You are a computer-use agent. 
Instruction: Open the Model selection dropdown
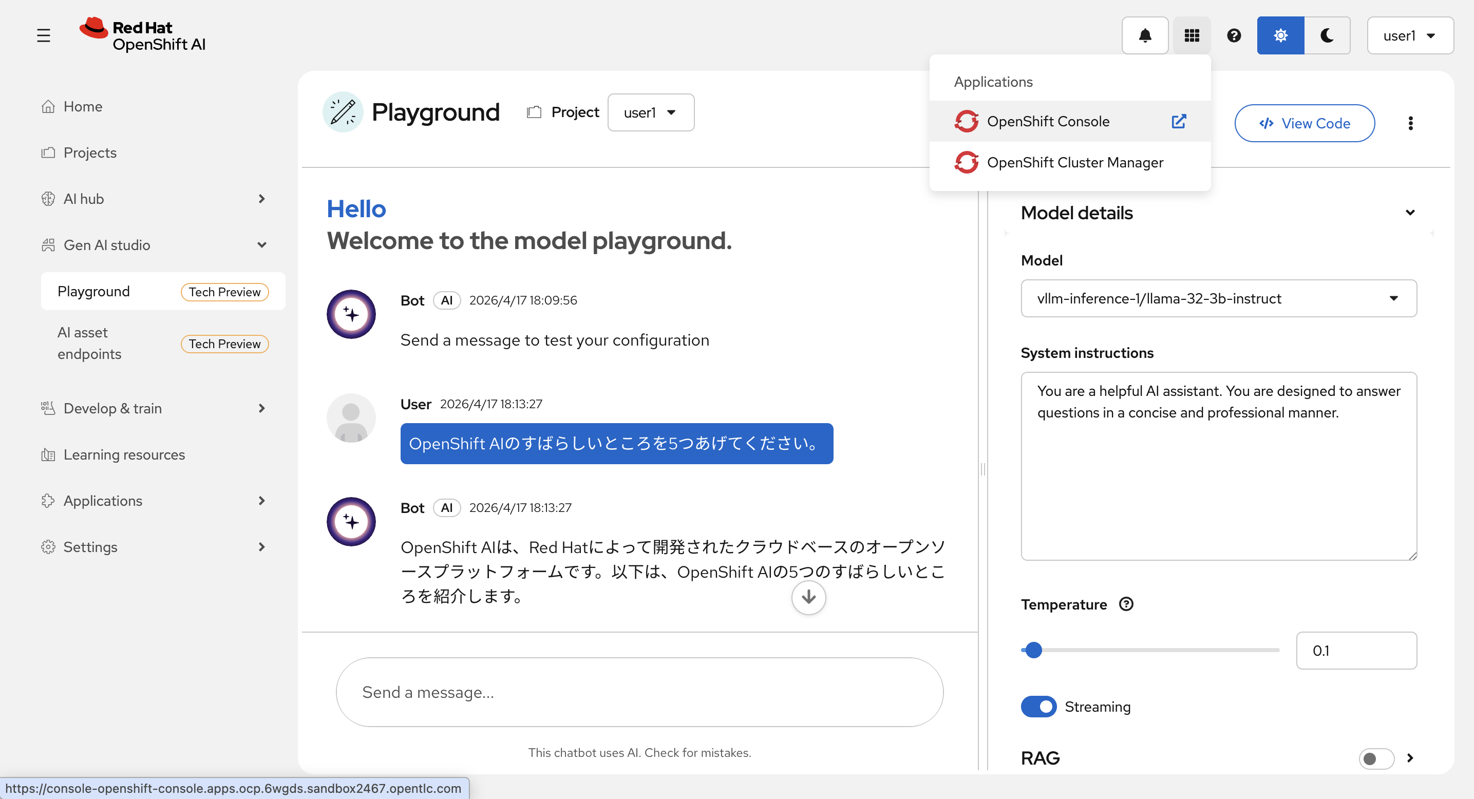[x=1218, y=298]
